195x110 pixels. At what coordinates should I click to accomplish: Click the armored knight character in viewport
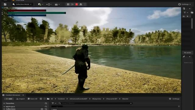pyautogui.click(x=82, y=67)
